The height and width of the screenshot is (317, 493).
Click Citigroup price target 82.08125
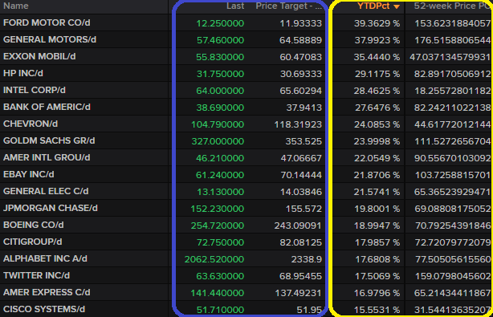[x=301, y=242]
